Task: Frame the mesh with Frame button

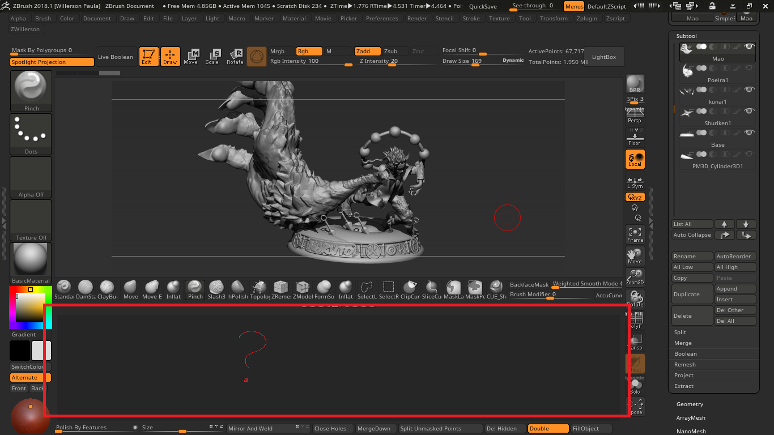Action: click(x=635, y=235)
